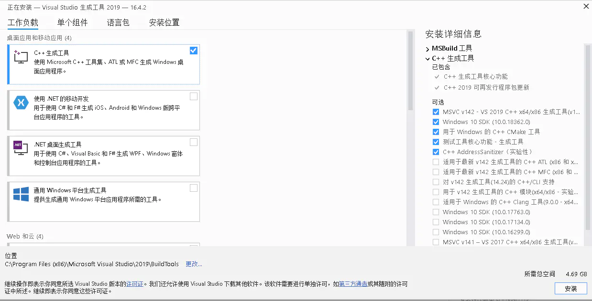The height and width of the screenshot is (301, 592).
Task: Open the 语言包 tab
Action: [x=118, y=22]
